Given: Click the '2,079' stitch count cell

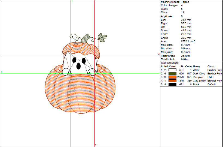Looking at the screenshot, I should (x=180, y=77).
